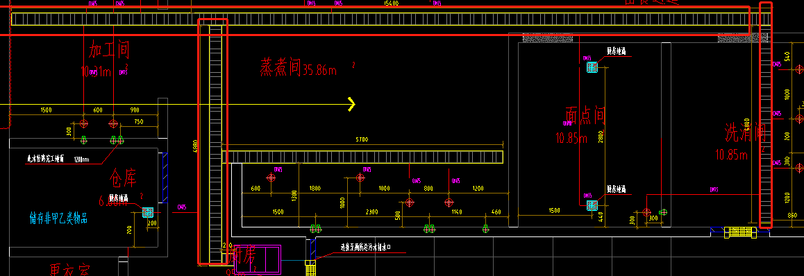This screenshot has height=276, width=804.
Task: Select the single green valve below the 460 dimension
Action: [485, 228]
